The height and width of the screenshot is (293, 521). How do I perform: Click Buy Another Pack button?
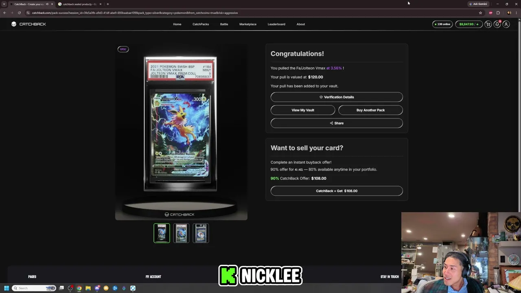point(370,110)
